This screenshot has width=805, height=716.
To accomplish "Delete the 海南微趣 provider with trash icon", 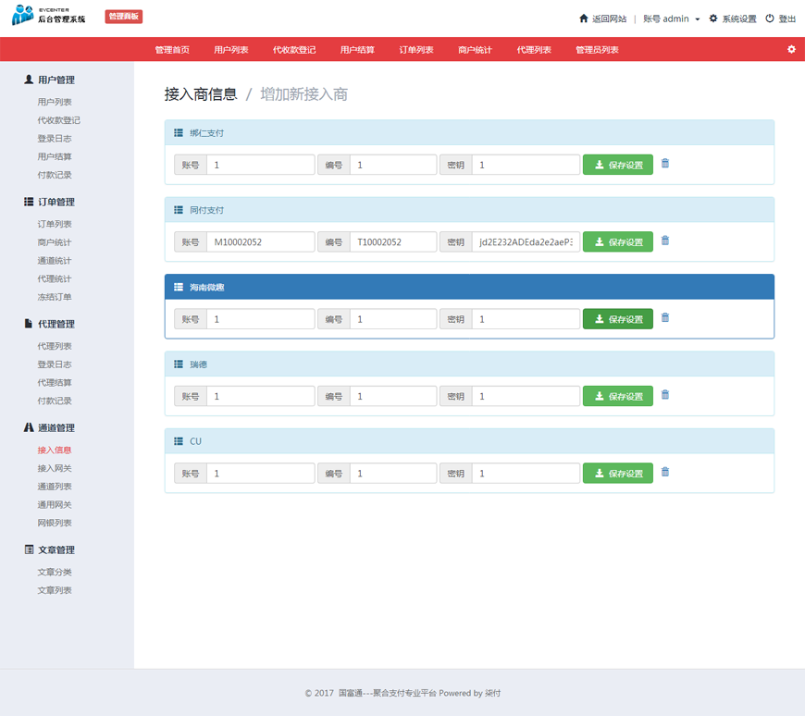I will [x=665, y=317].
